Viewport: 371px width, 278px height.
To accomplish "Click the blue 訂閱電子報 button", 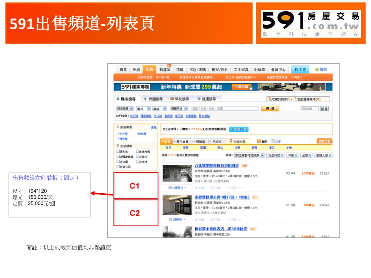I will (239, 129).
